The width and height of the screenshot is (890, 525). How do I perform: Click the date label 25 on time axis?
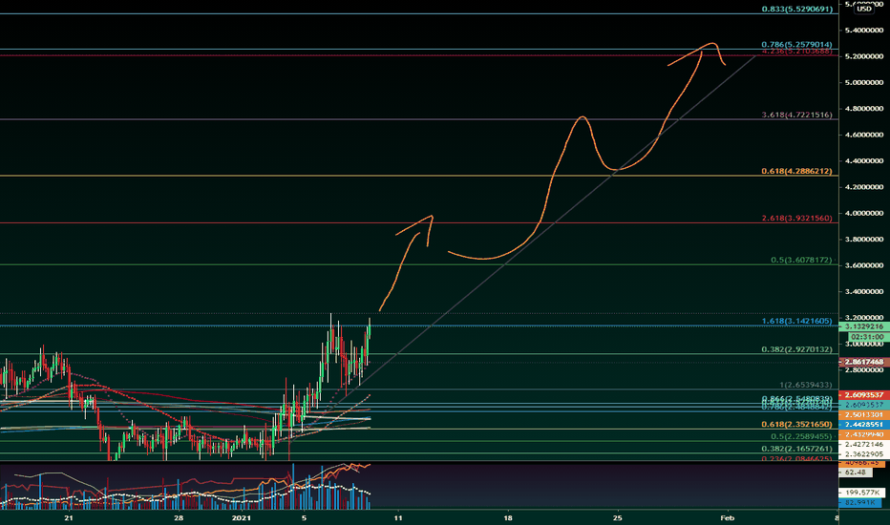pos(618,517)
